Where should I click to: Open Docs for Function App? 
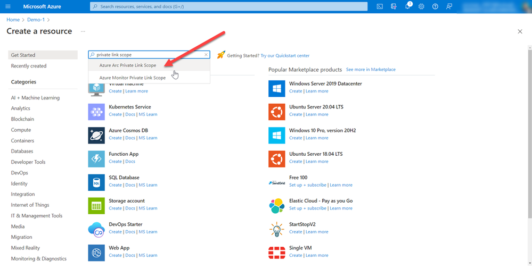point(130,162)
